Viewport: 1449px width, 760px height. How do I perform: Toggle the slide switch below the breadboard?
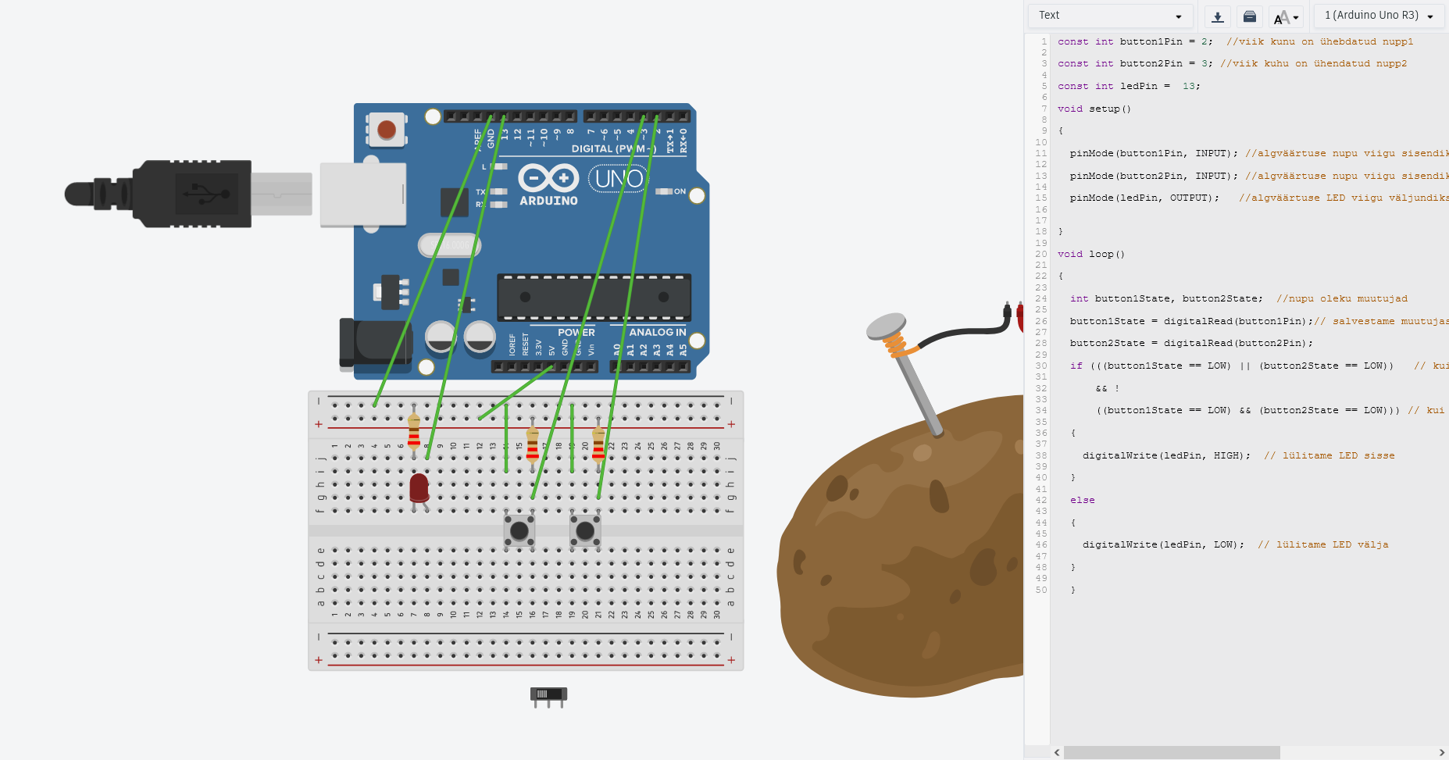click(x=548, y=694)
